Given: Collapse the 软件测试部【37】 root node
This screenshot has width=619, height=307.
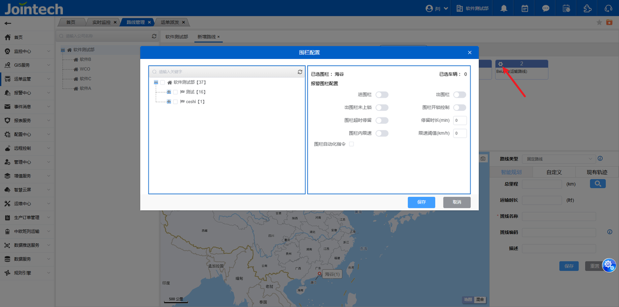Looking at the screenshot, I should pos(156,82).
